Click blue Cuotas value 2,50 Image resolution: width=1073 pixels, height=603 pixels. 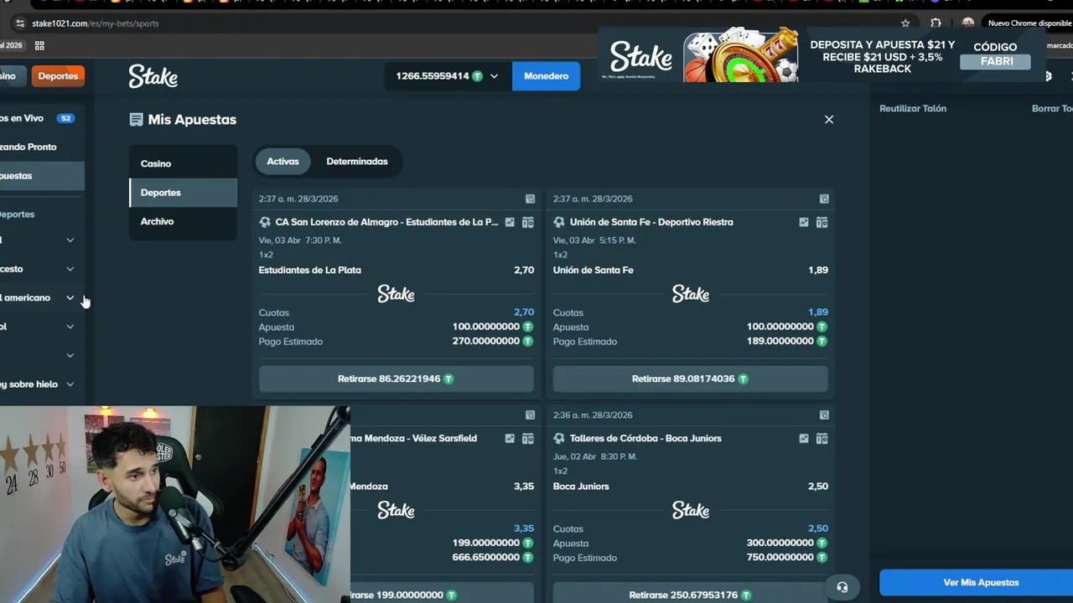(818, 528)
